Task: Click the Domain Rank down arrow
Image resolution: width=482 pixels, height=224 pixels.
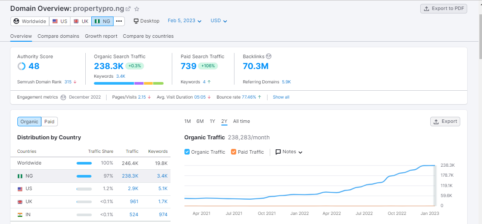Action: click(x=75, y=82)
